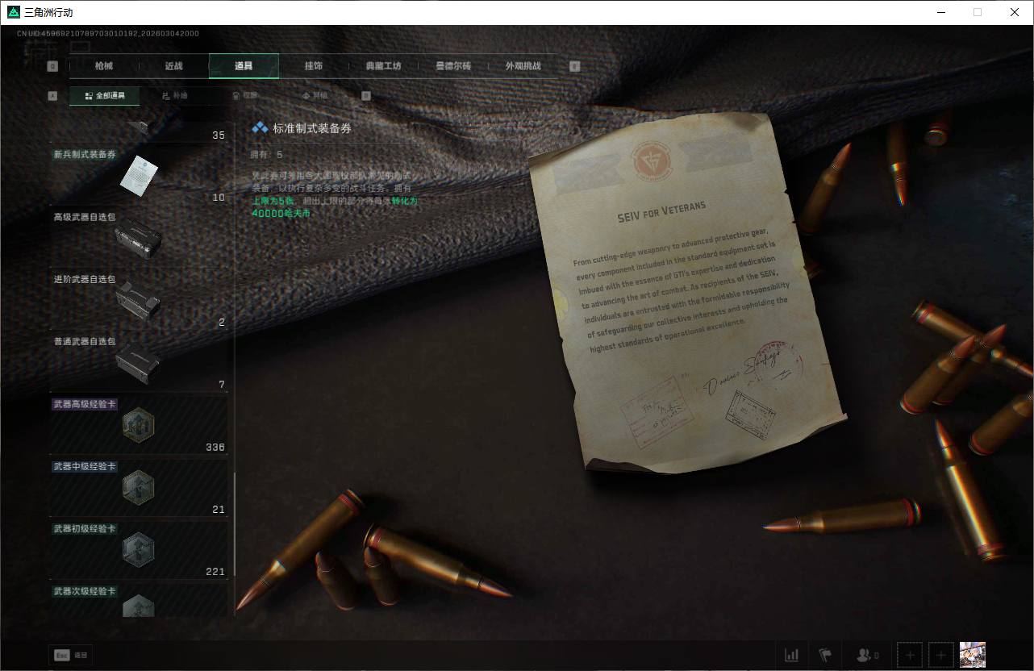Choose the 武器高级经验卡 item
Screen dimensions: 1034x671
click(139, 424)
